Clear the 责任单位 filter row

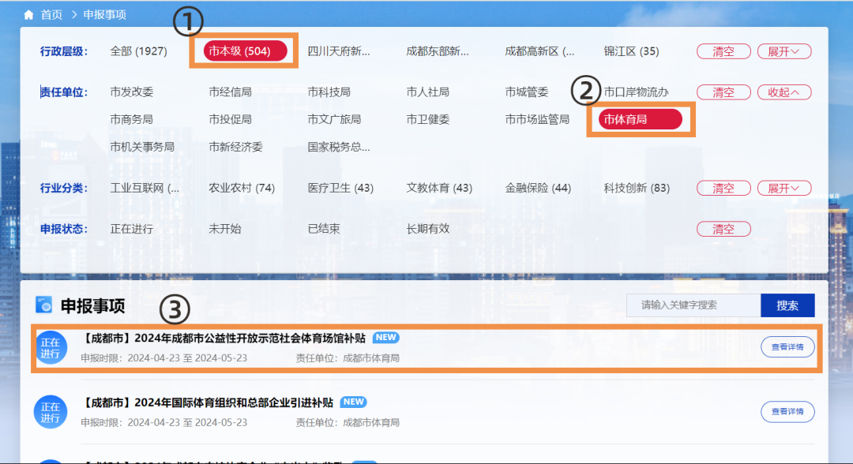tap(723, 92)
